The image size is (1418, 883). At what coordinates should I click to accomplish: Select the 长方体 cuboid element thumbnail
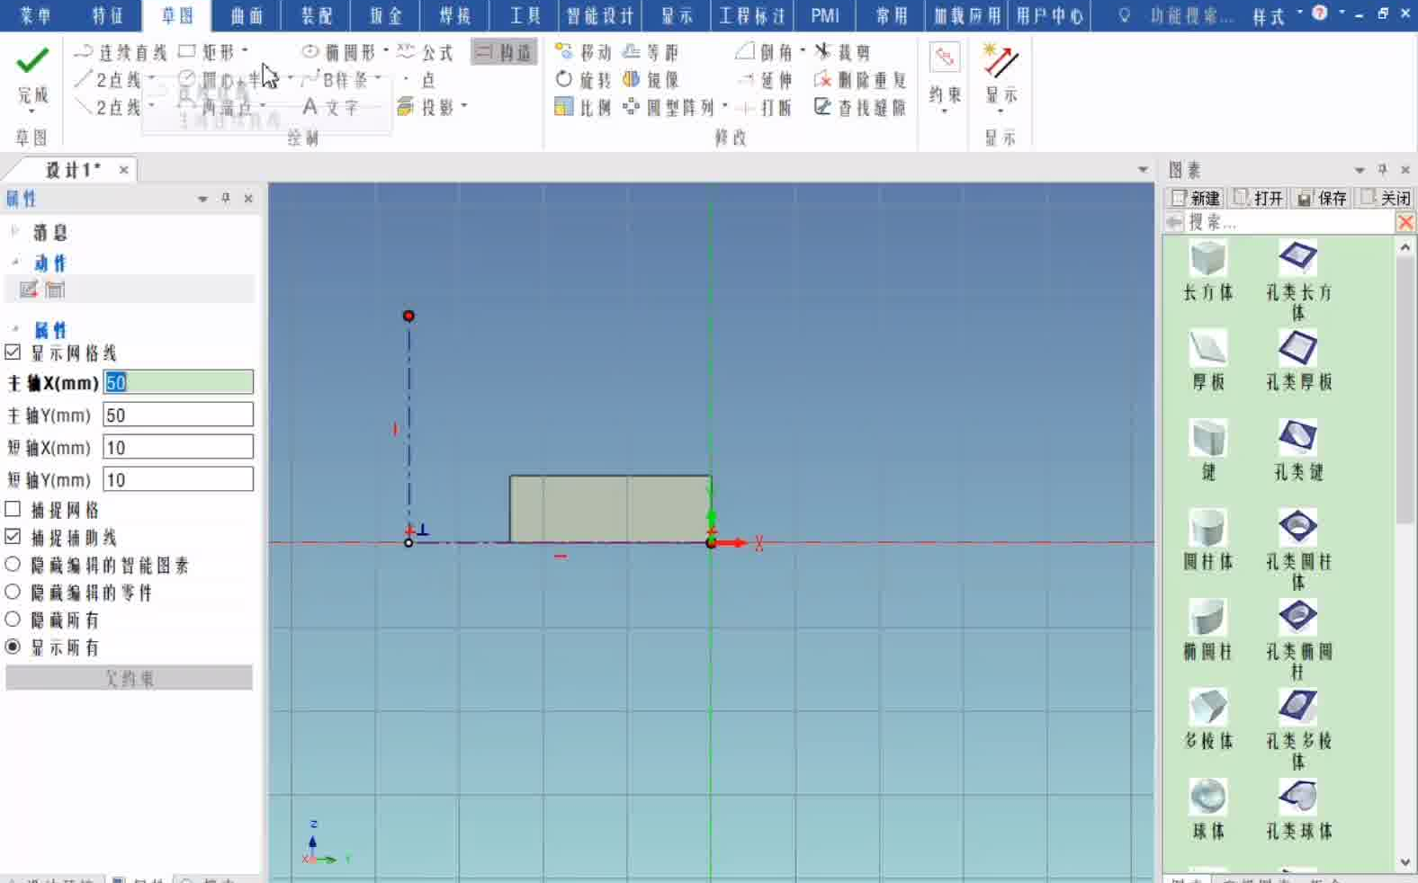[x=1207, y=259]
